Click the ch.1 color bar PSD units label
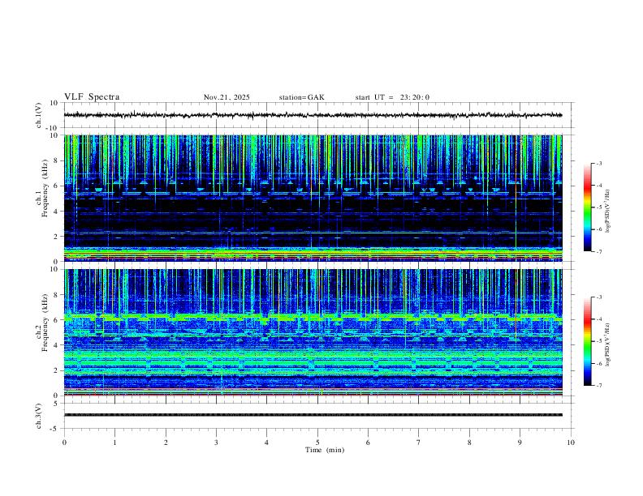 click(608, 211)
